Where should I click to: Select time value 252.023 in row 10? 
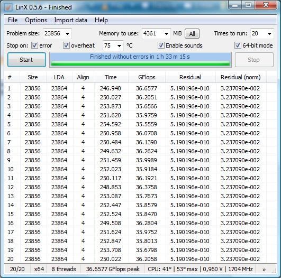[111, 169]
